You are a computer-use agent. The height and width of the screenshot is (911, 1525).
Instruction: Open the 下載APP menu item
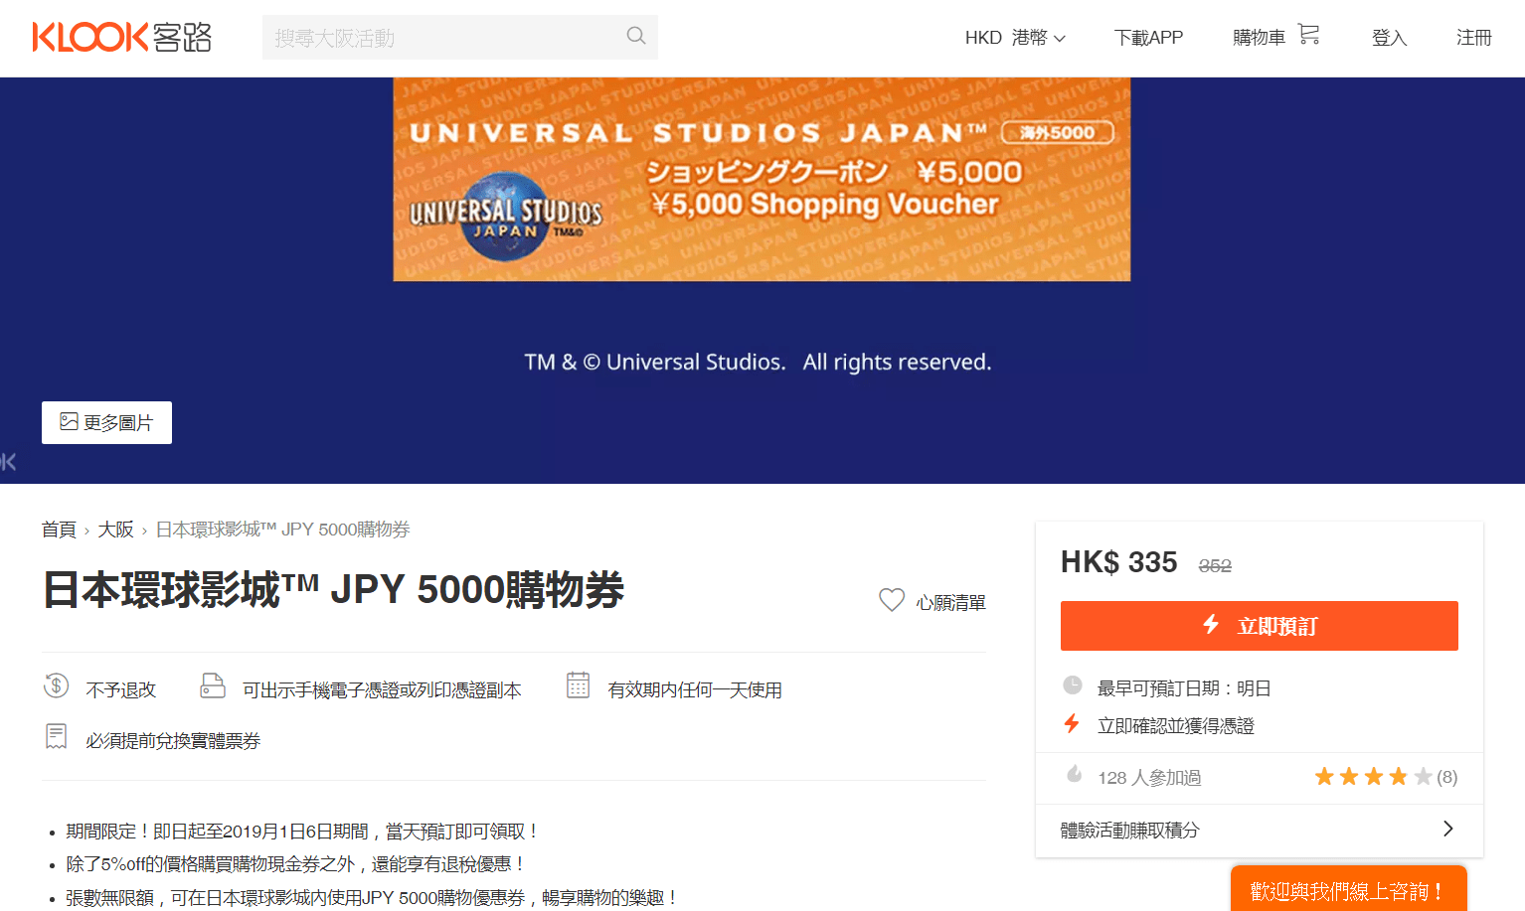(x=1148, y=38)
